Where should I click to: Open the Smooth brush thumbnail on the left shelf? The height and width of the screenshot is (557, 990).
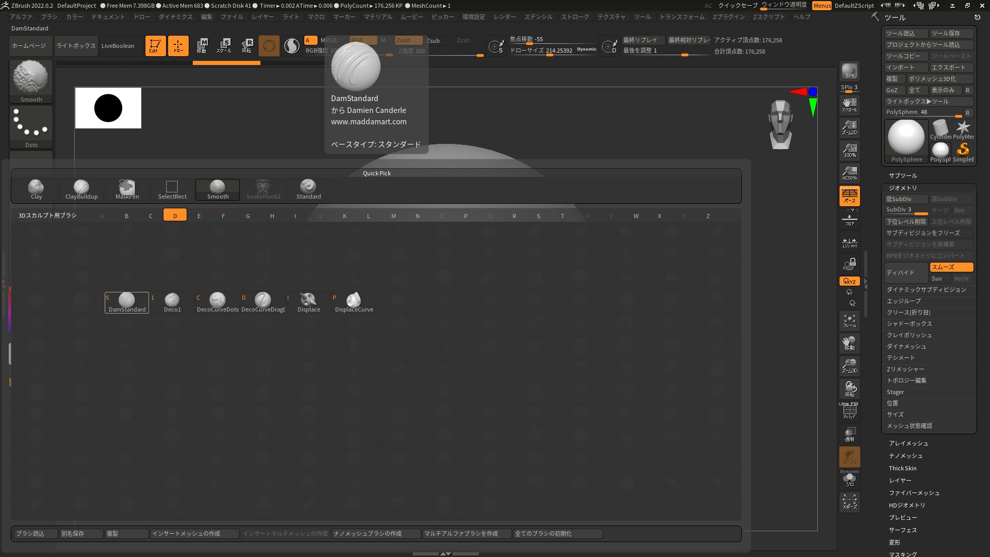31,81
